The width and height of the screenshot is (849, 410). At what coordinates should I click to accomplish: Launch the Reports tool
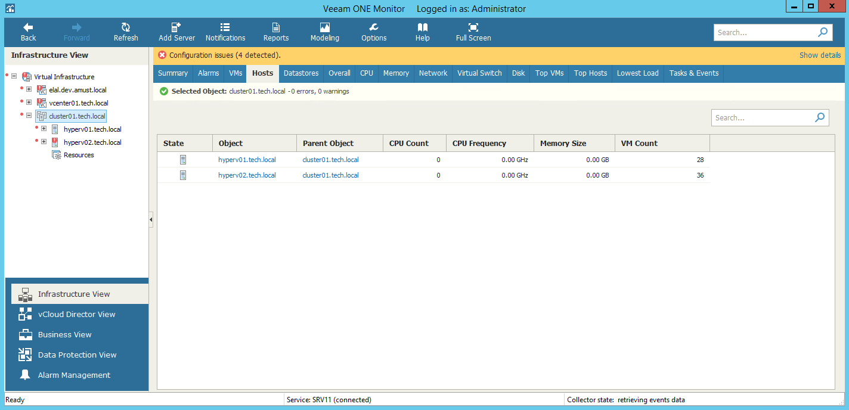pyautogui.click(x=276, y=32)
